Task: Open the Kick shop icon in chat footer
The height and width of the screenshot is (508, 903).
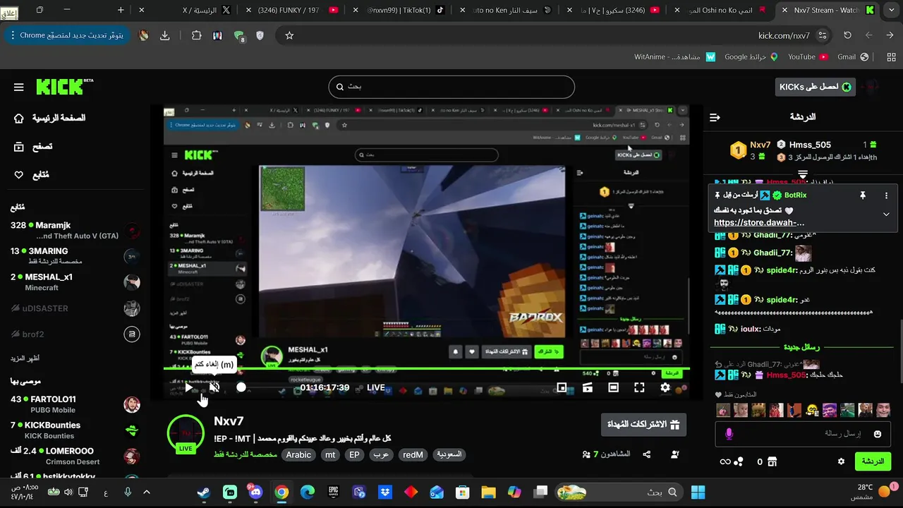Action: pyautogui.click(x=772, y=461)
